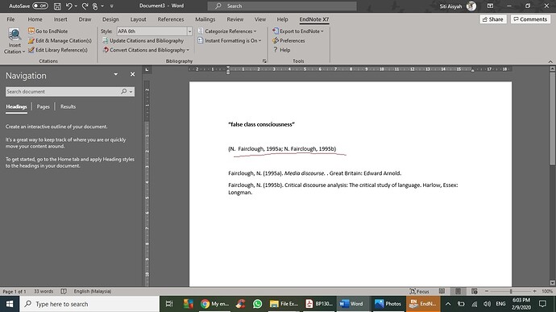This screenshot has width=556, height=312.
Task: Click spelling proofing icon in status bar
Action: (64, 291)
